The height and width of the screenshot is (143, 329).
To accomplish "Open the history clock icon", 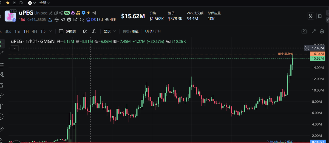I will [x=21, y=3].
